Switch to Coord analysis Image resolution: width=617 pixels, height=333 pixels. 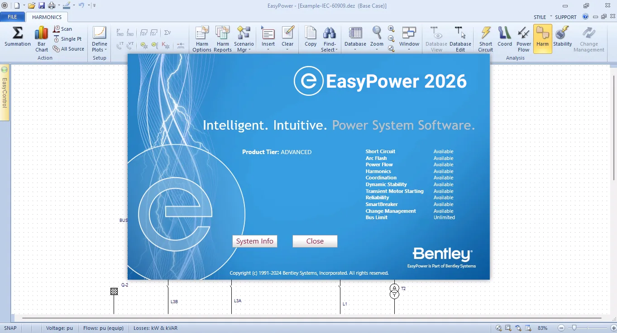click(x=505, y=37)
